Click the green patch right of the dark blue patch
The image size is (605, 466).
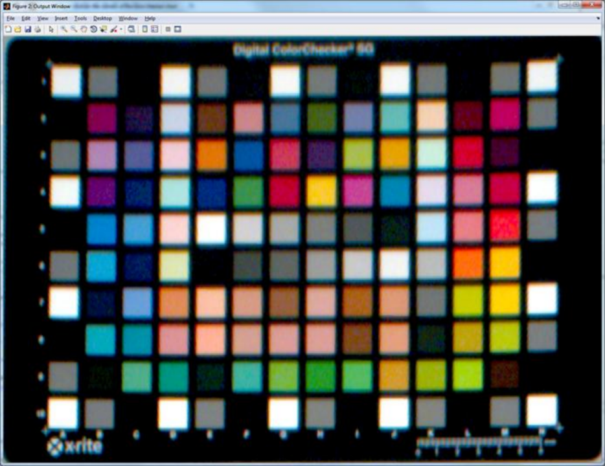247,192
